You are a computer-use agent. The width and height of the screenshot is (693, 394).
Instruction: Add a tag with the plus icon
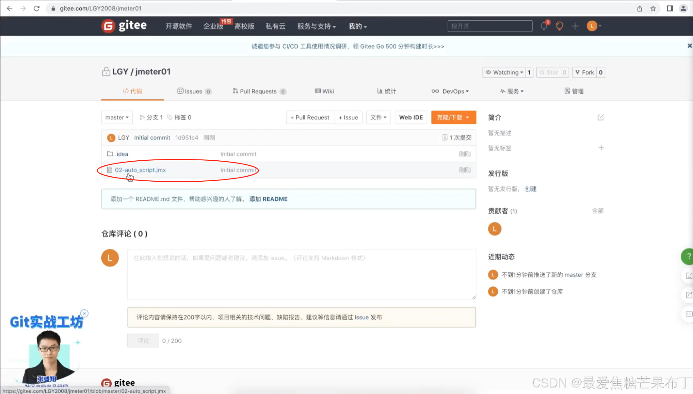(601, 148)
